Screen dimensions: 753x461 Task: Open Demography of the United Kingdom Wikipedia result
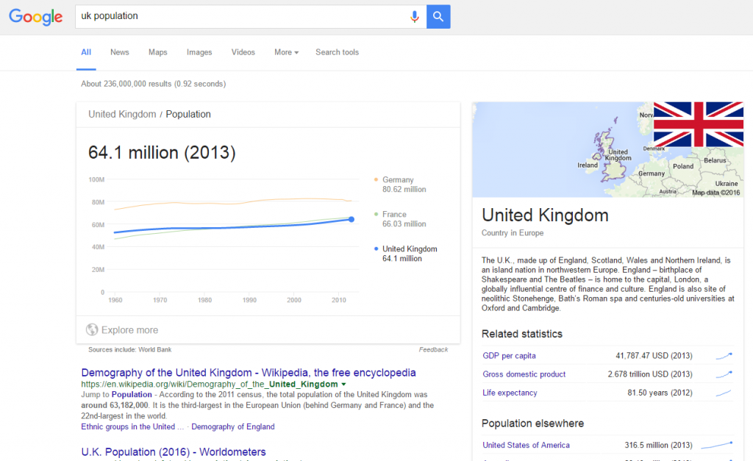tap(249, 373)
